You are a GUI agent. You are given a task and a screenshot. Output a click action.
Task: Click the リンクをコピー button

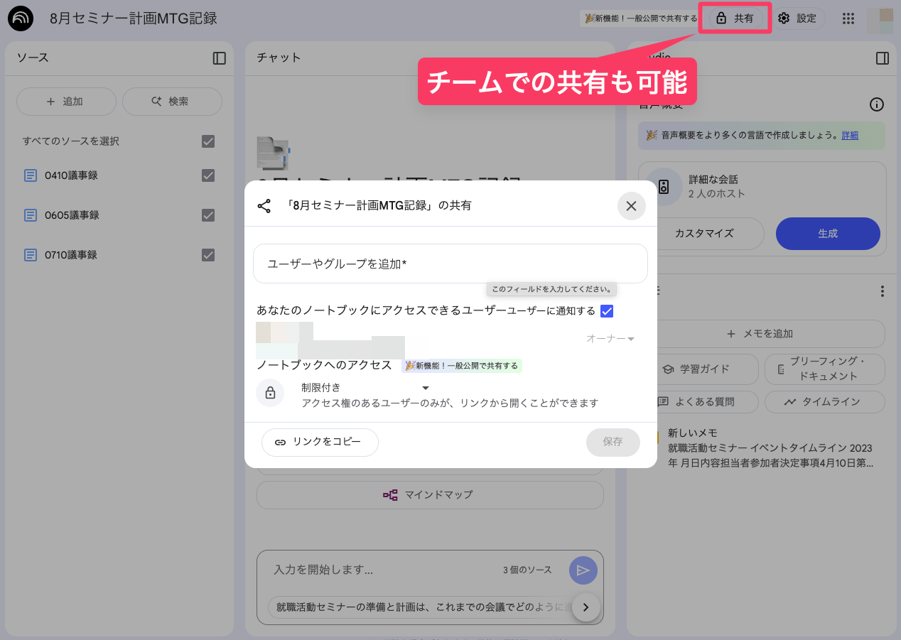tap(320, 442)
